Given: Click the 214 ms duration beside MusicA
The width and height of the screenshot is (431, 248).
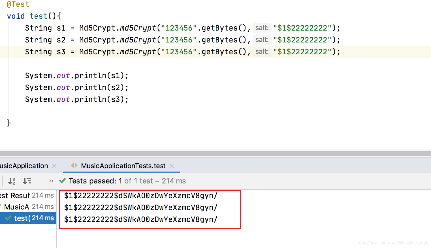Looking at the screenshot, I should point(43,207).
